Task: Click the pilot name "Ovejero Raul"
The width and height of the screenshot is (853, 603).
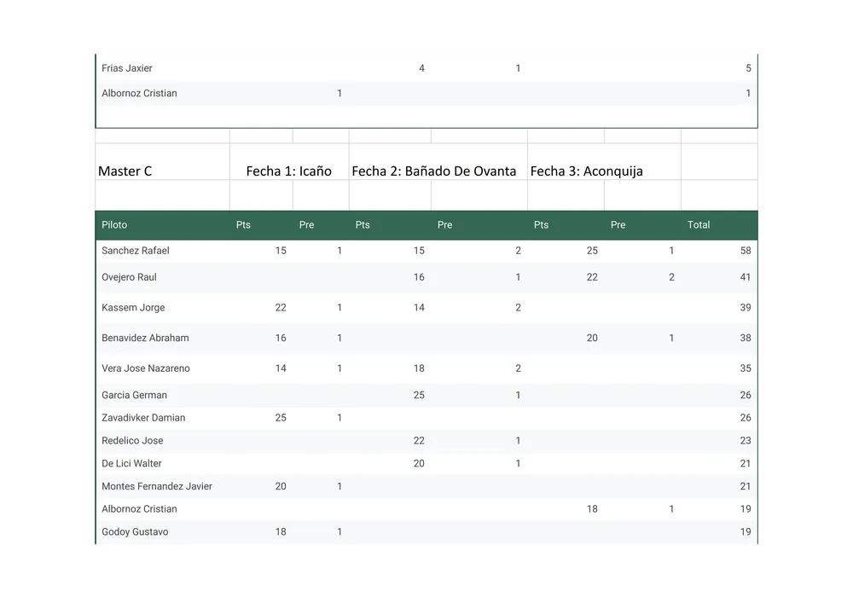Action: coord(129,277)
